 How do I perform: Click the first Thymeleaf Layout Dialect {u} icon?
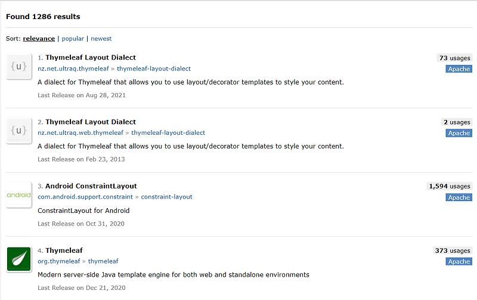(18, 67)
